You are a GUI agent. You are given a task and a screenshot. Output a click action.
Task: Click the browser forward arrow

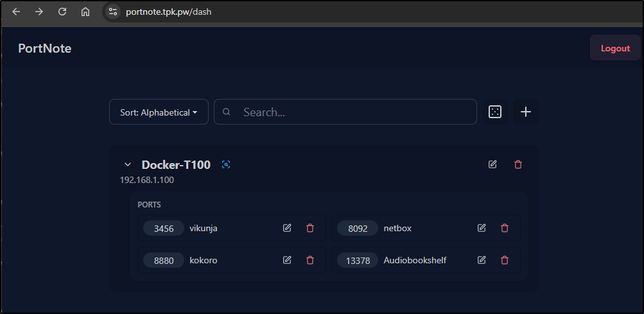[x=39, y=12]
